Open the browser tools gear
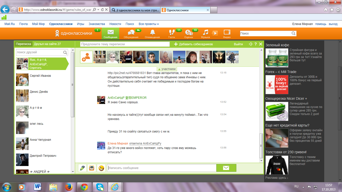Image resolution: width=342 pixels, height=192 pixels. [x=338, y=10]
